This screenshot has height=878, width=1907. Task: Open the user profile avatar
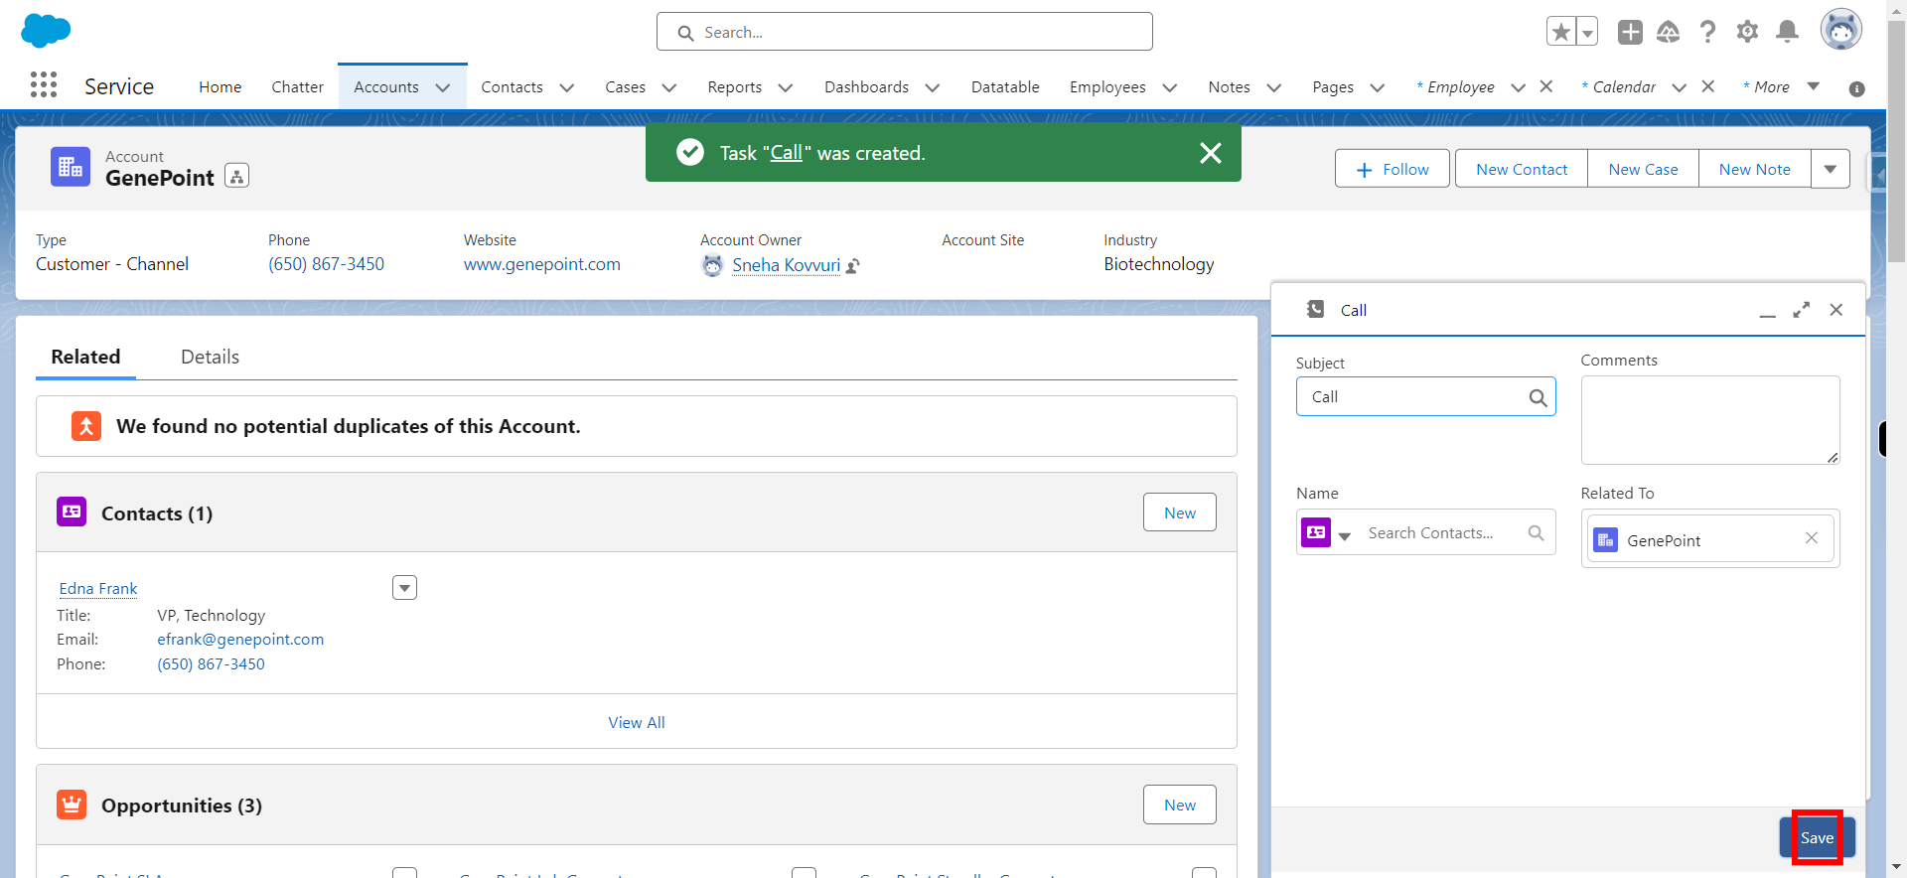[1840, 30]
